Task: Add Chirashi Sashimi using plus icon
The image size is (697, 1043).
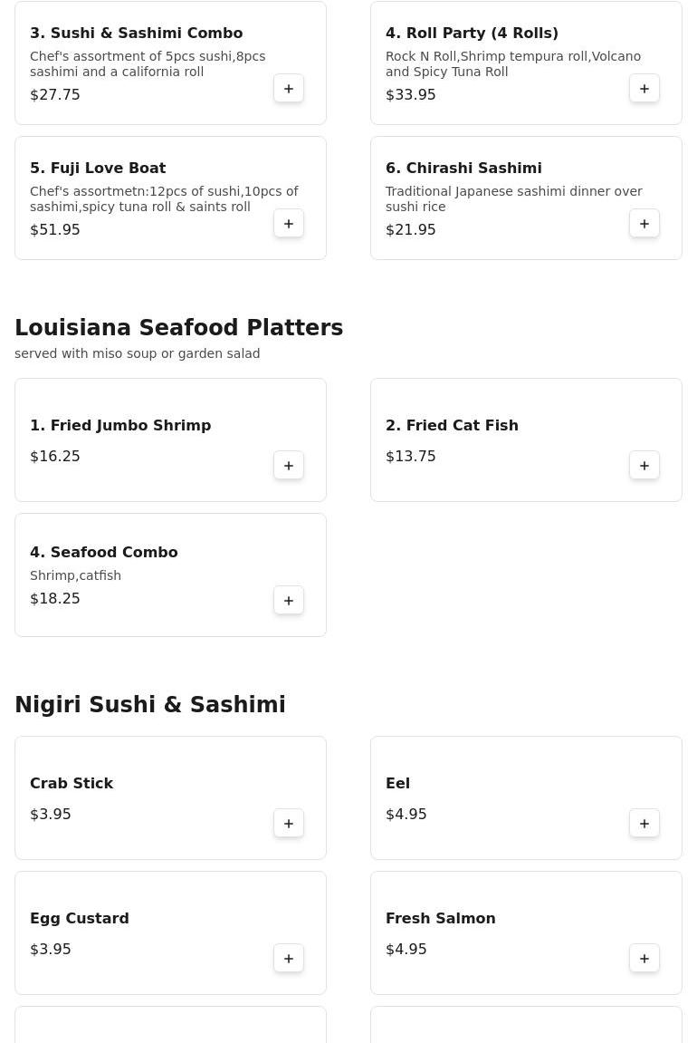Action: coord(644,224)
